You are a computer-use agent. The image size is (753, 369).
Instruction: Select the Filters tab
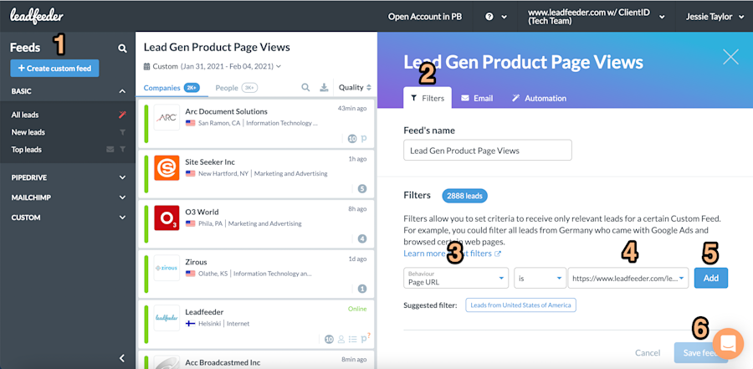(428, 98)
